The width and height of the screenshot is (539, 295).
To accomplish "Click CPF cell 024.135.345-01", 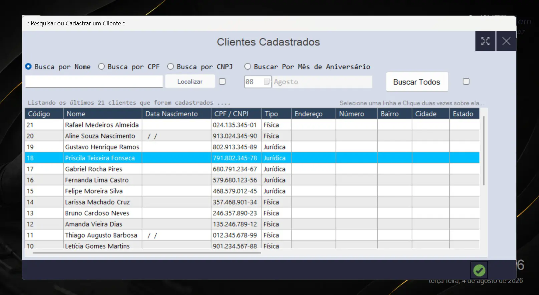I will click(236, 125).
